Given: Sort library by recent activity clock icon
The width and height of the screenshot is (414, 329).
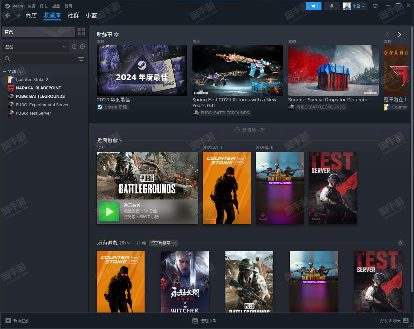Looking at the screenshot, I should pos(74,47).
